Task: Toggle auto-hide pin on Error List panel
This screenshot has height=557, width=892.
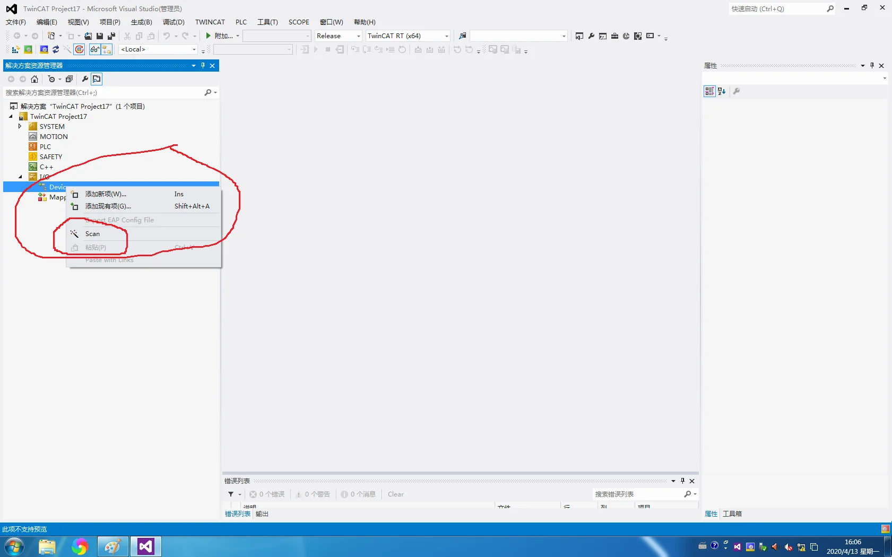Action: [x=682, y=481]
